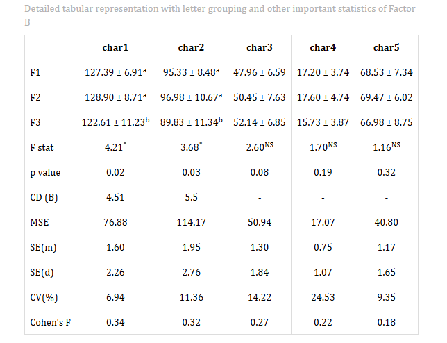
Task: Click the SE(d) value 1.07
Action: click(x=323, y=273)
